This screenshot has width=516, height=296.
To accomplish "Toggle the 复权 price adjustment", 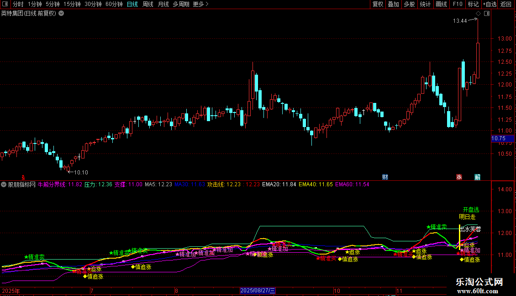I will [x=378, y=4].
